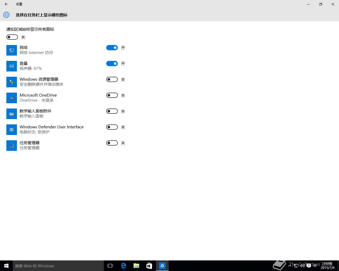This screenshot has height=271, width=339.
Task: Enable the Windows Defender User Interface toggle
Action: tap(112, 127)
